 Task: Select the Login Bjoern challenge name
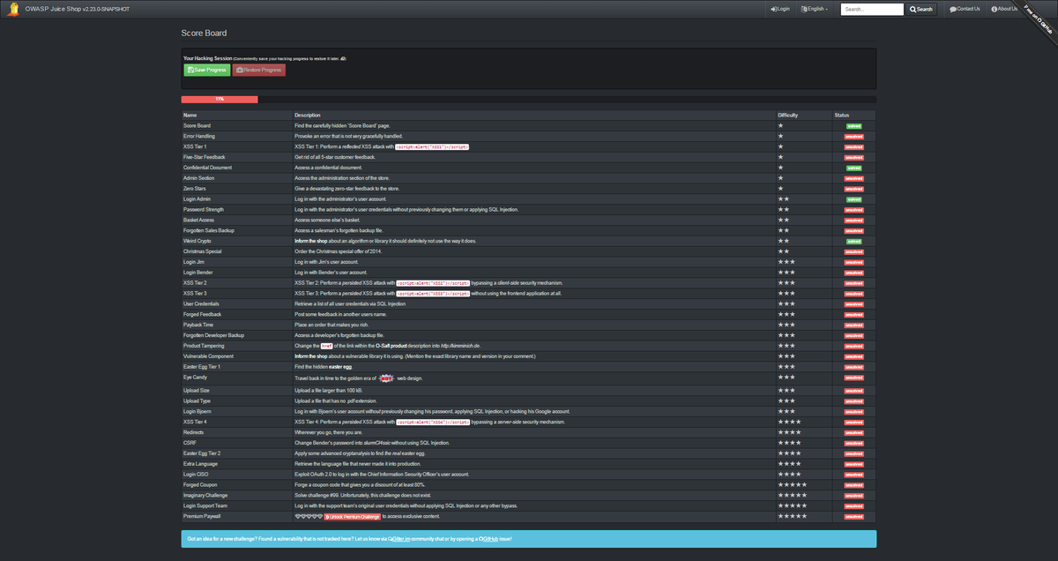(198, 411)
